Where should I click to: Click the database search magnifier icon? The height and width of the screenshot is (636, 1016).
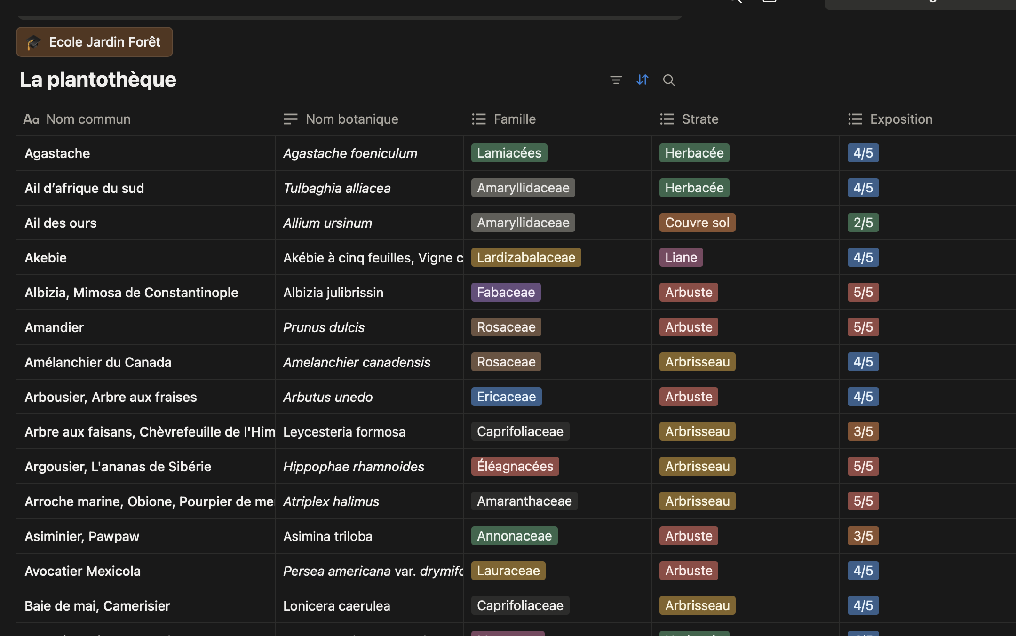(668, 80)
